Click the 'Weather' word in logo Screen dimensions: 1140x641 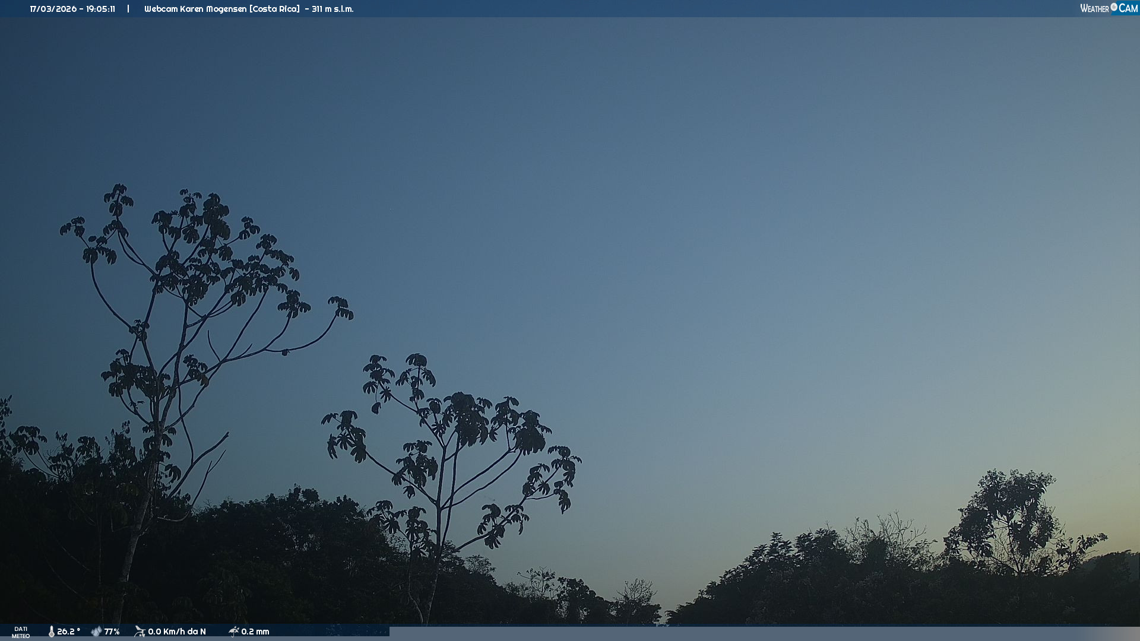(x=1094, y=8)
